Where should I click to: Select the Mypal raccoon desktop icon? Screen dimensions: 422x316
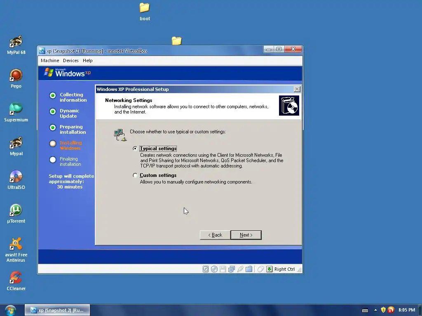[16, 146]
